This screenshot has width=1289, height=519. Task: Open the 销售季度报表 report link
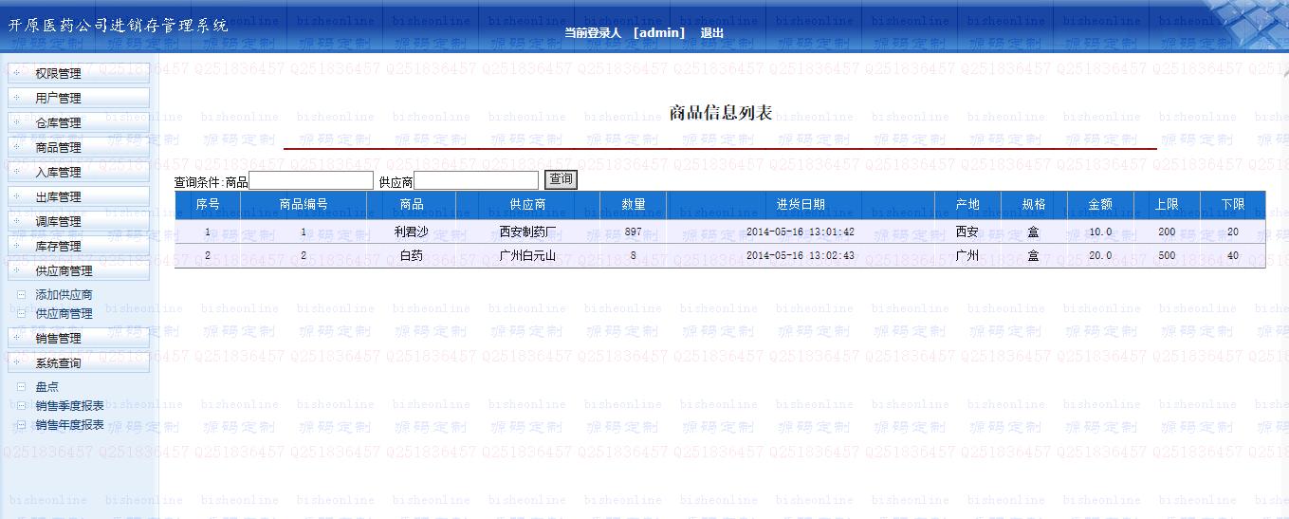point(69,406)
